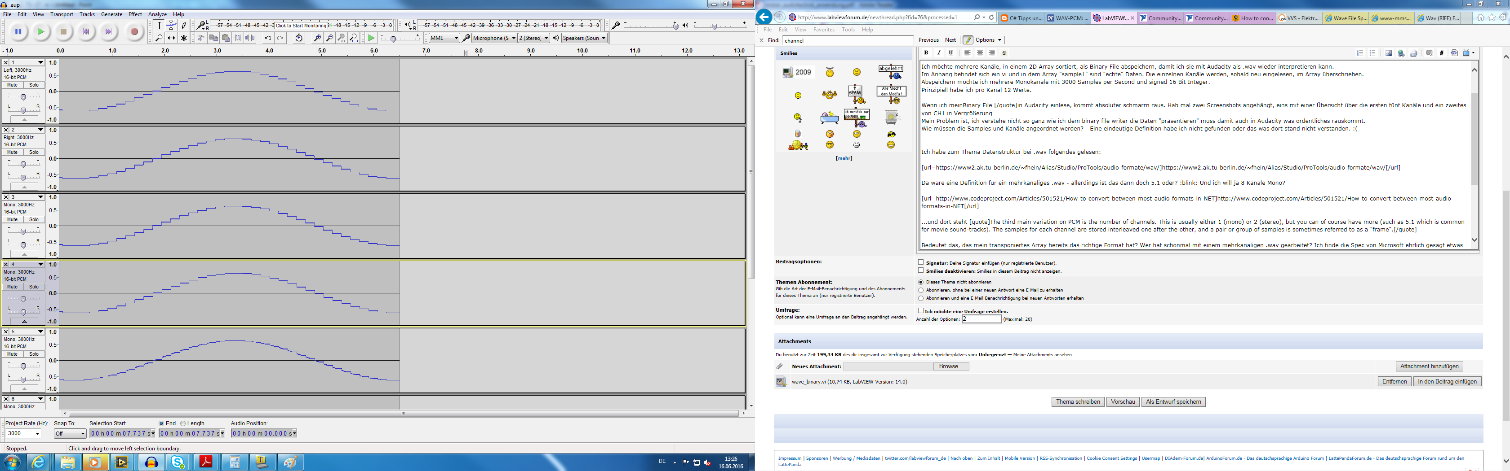Screen dimensions: 1510x471
Task: Select the Zoom (magnifier) tool
Action: (x=159, y=38)
